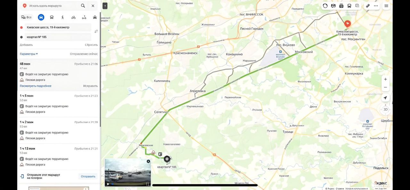Select the bicycle route mode

point(73,17)
